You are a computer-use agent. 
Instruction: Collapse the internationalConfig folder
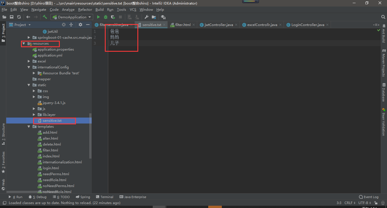(29, 67)
